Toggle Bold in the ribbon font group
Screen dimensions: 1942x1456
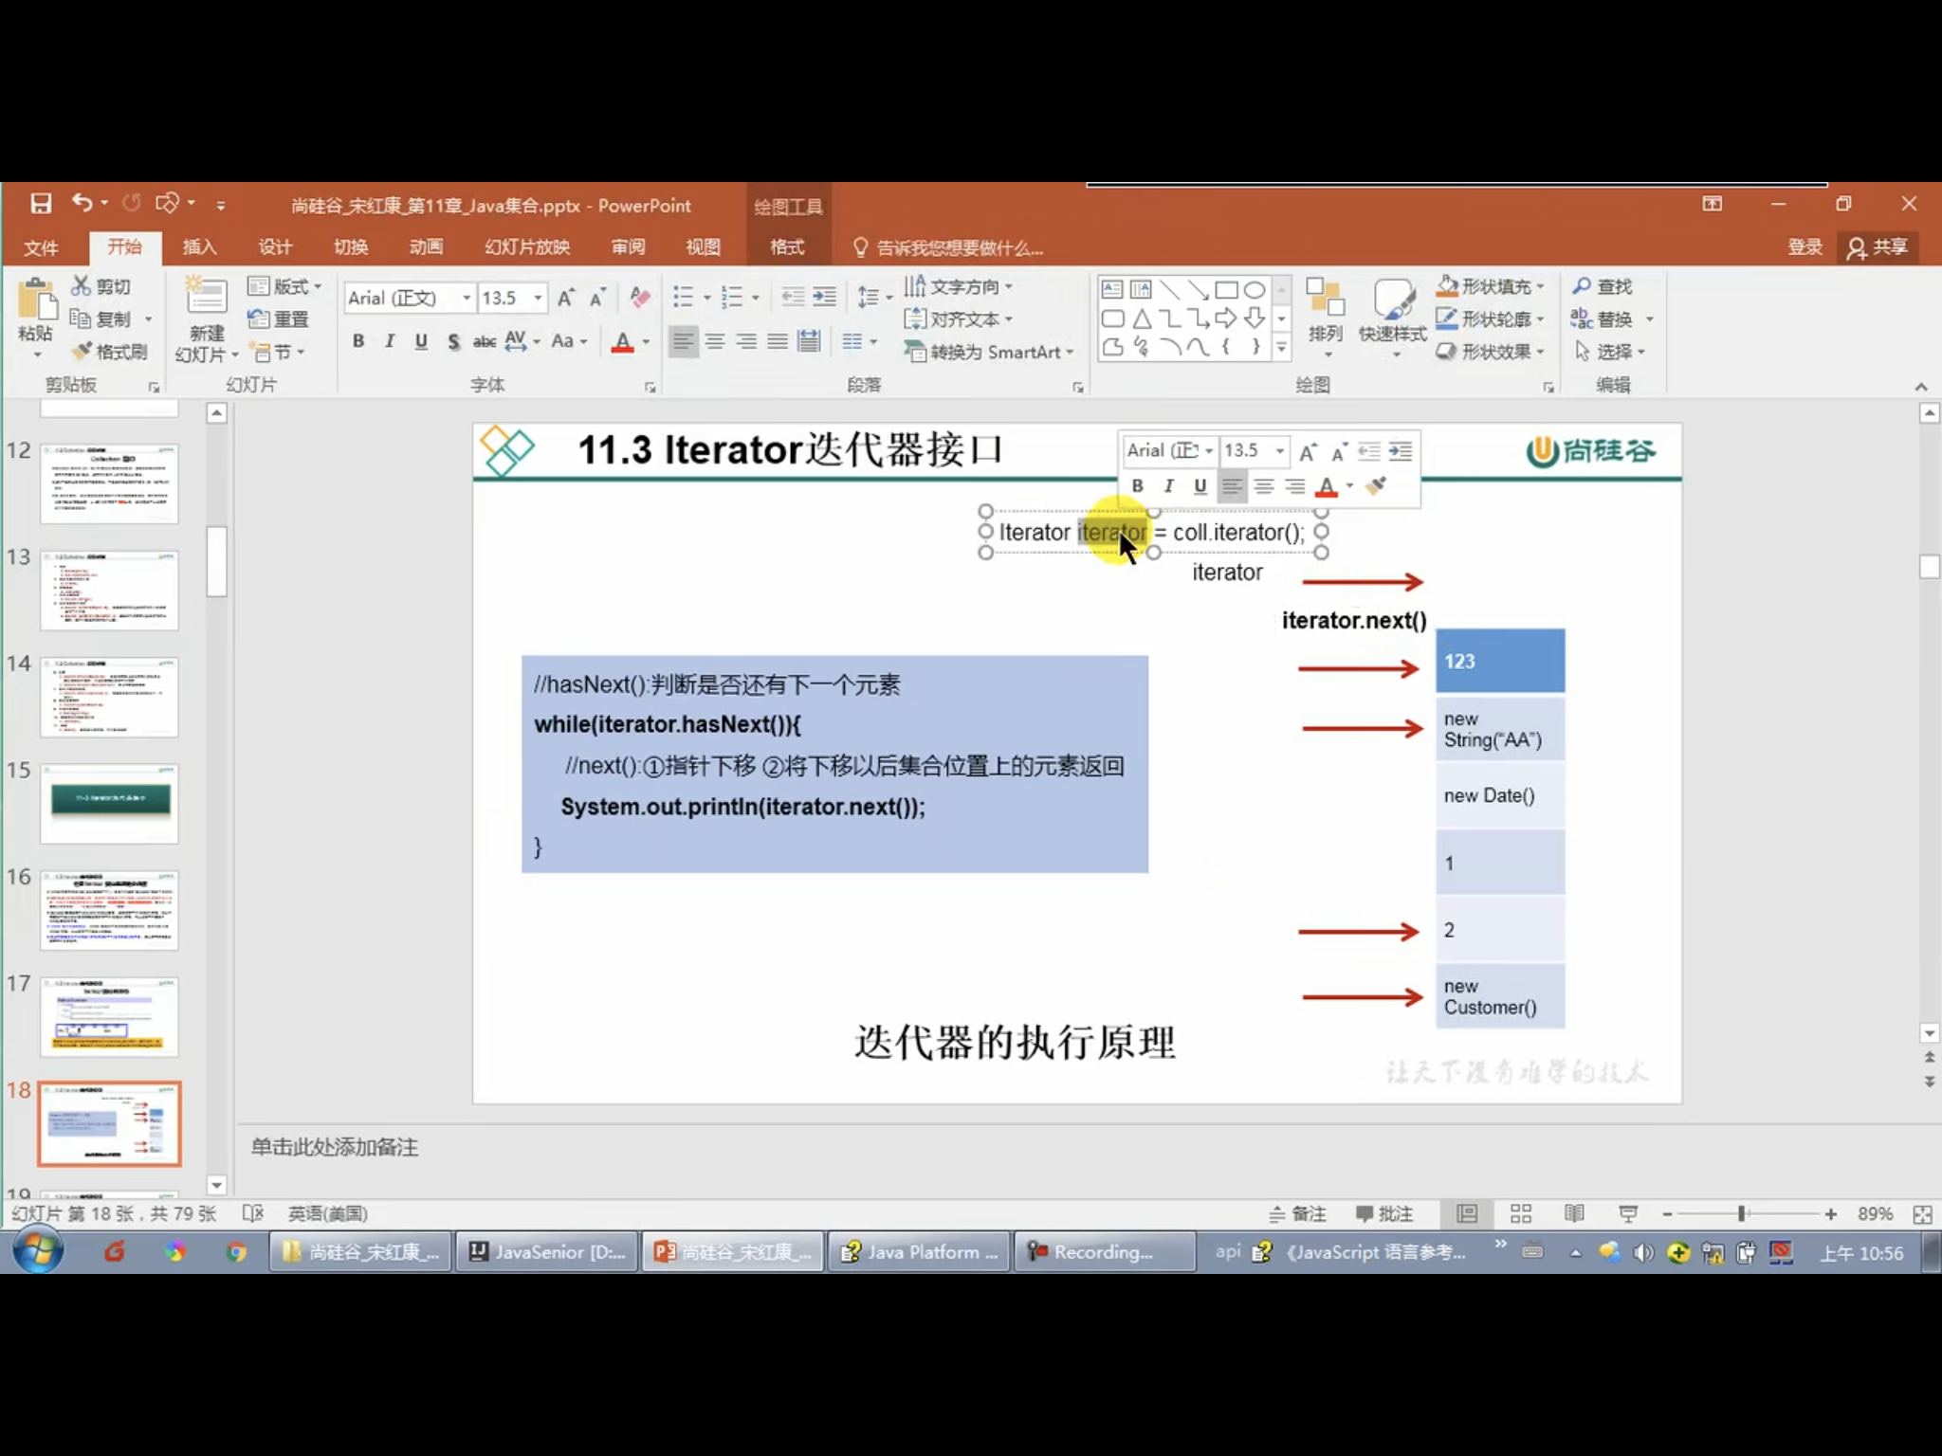point(358,341)
